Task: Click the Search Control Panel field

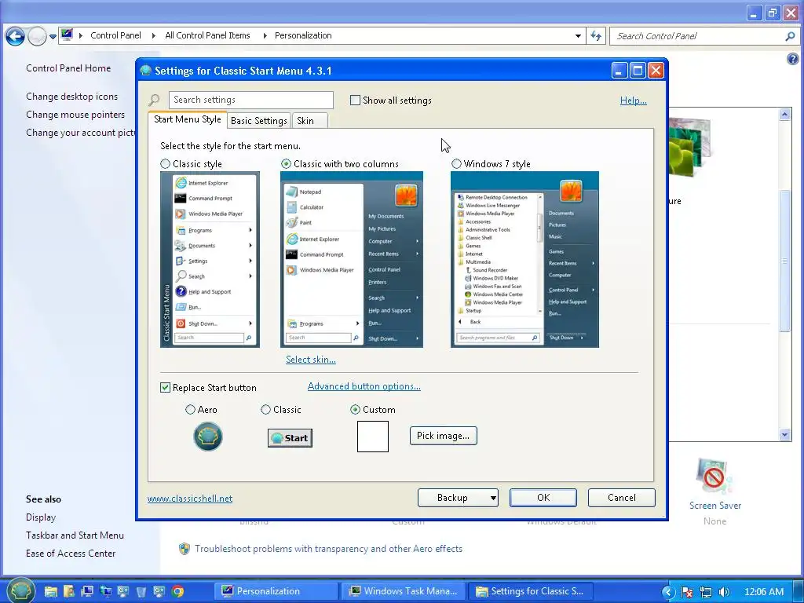Action: [x=703, y=36]
